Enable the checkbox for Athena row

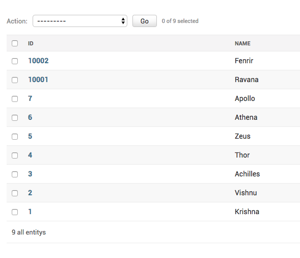15,118
